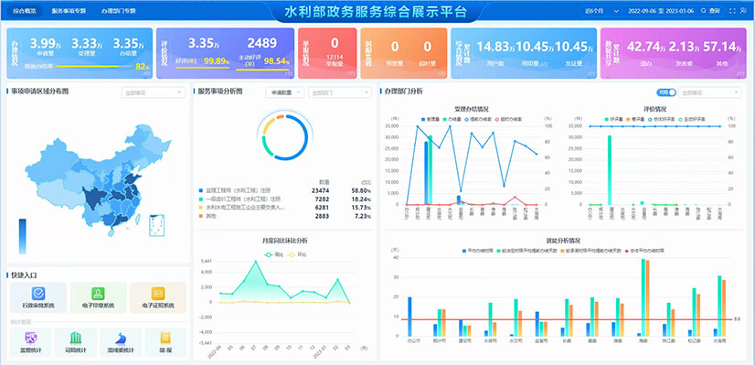Open the 流域委统计 statistics icon
The height and width of the screenshot is (366, 755).
(121, 338)
